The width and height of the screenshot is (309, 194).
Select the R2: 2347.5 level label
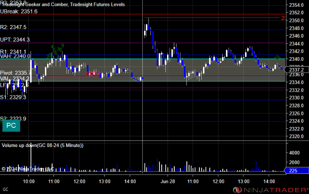(13, 27)
